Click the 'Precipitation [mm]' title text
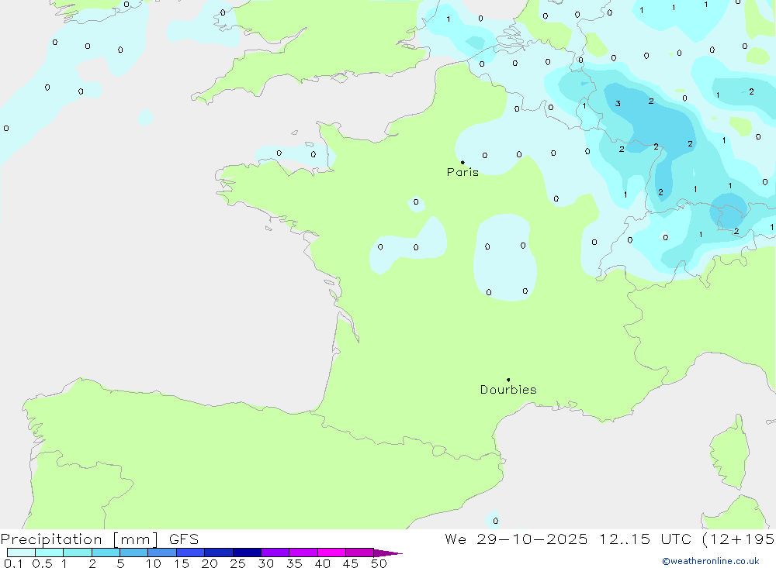Screen dimensions: 776x568 coord(79,539)
